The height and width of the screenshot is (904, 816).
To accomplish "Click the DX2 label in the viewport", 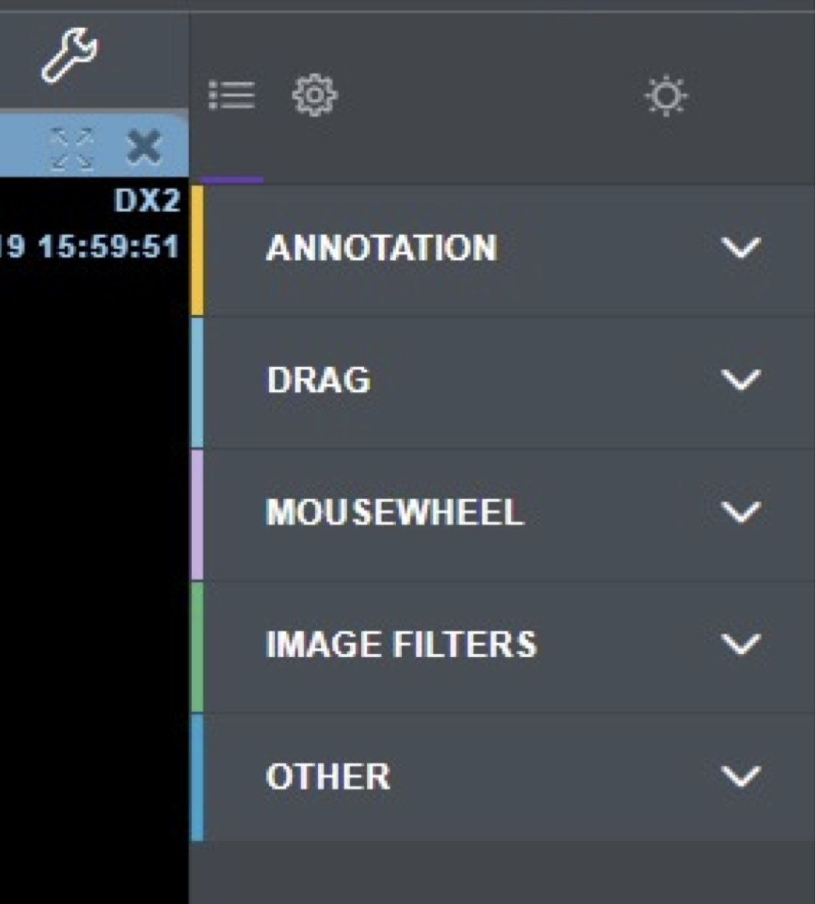I will (147, 201).
